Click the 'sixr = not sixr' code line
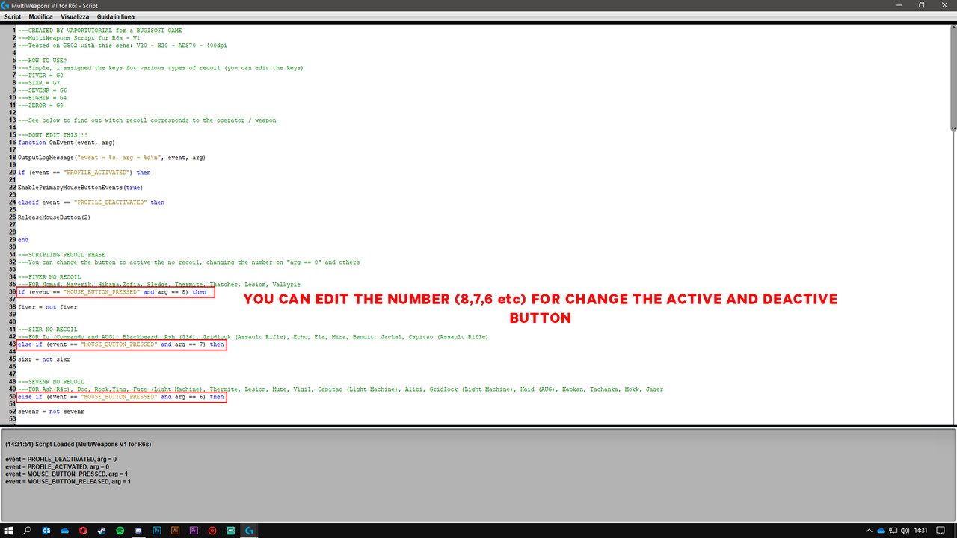 tap(44, 359)
